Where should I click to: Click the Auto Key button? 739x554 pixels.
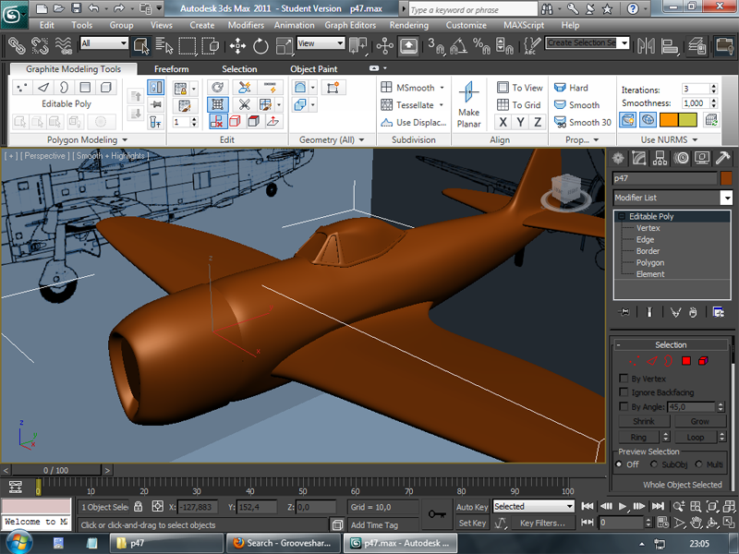pyautogui.click(x=472, y=507)
